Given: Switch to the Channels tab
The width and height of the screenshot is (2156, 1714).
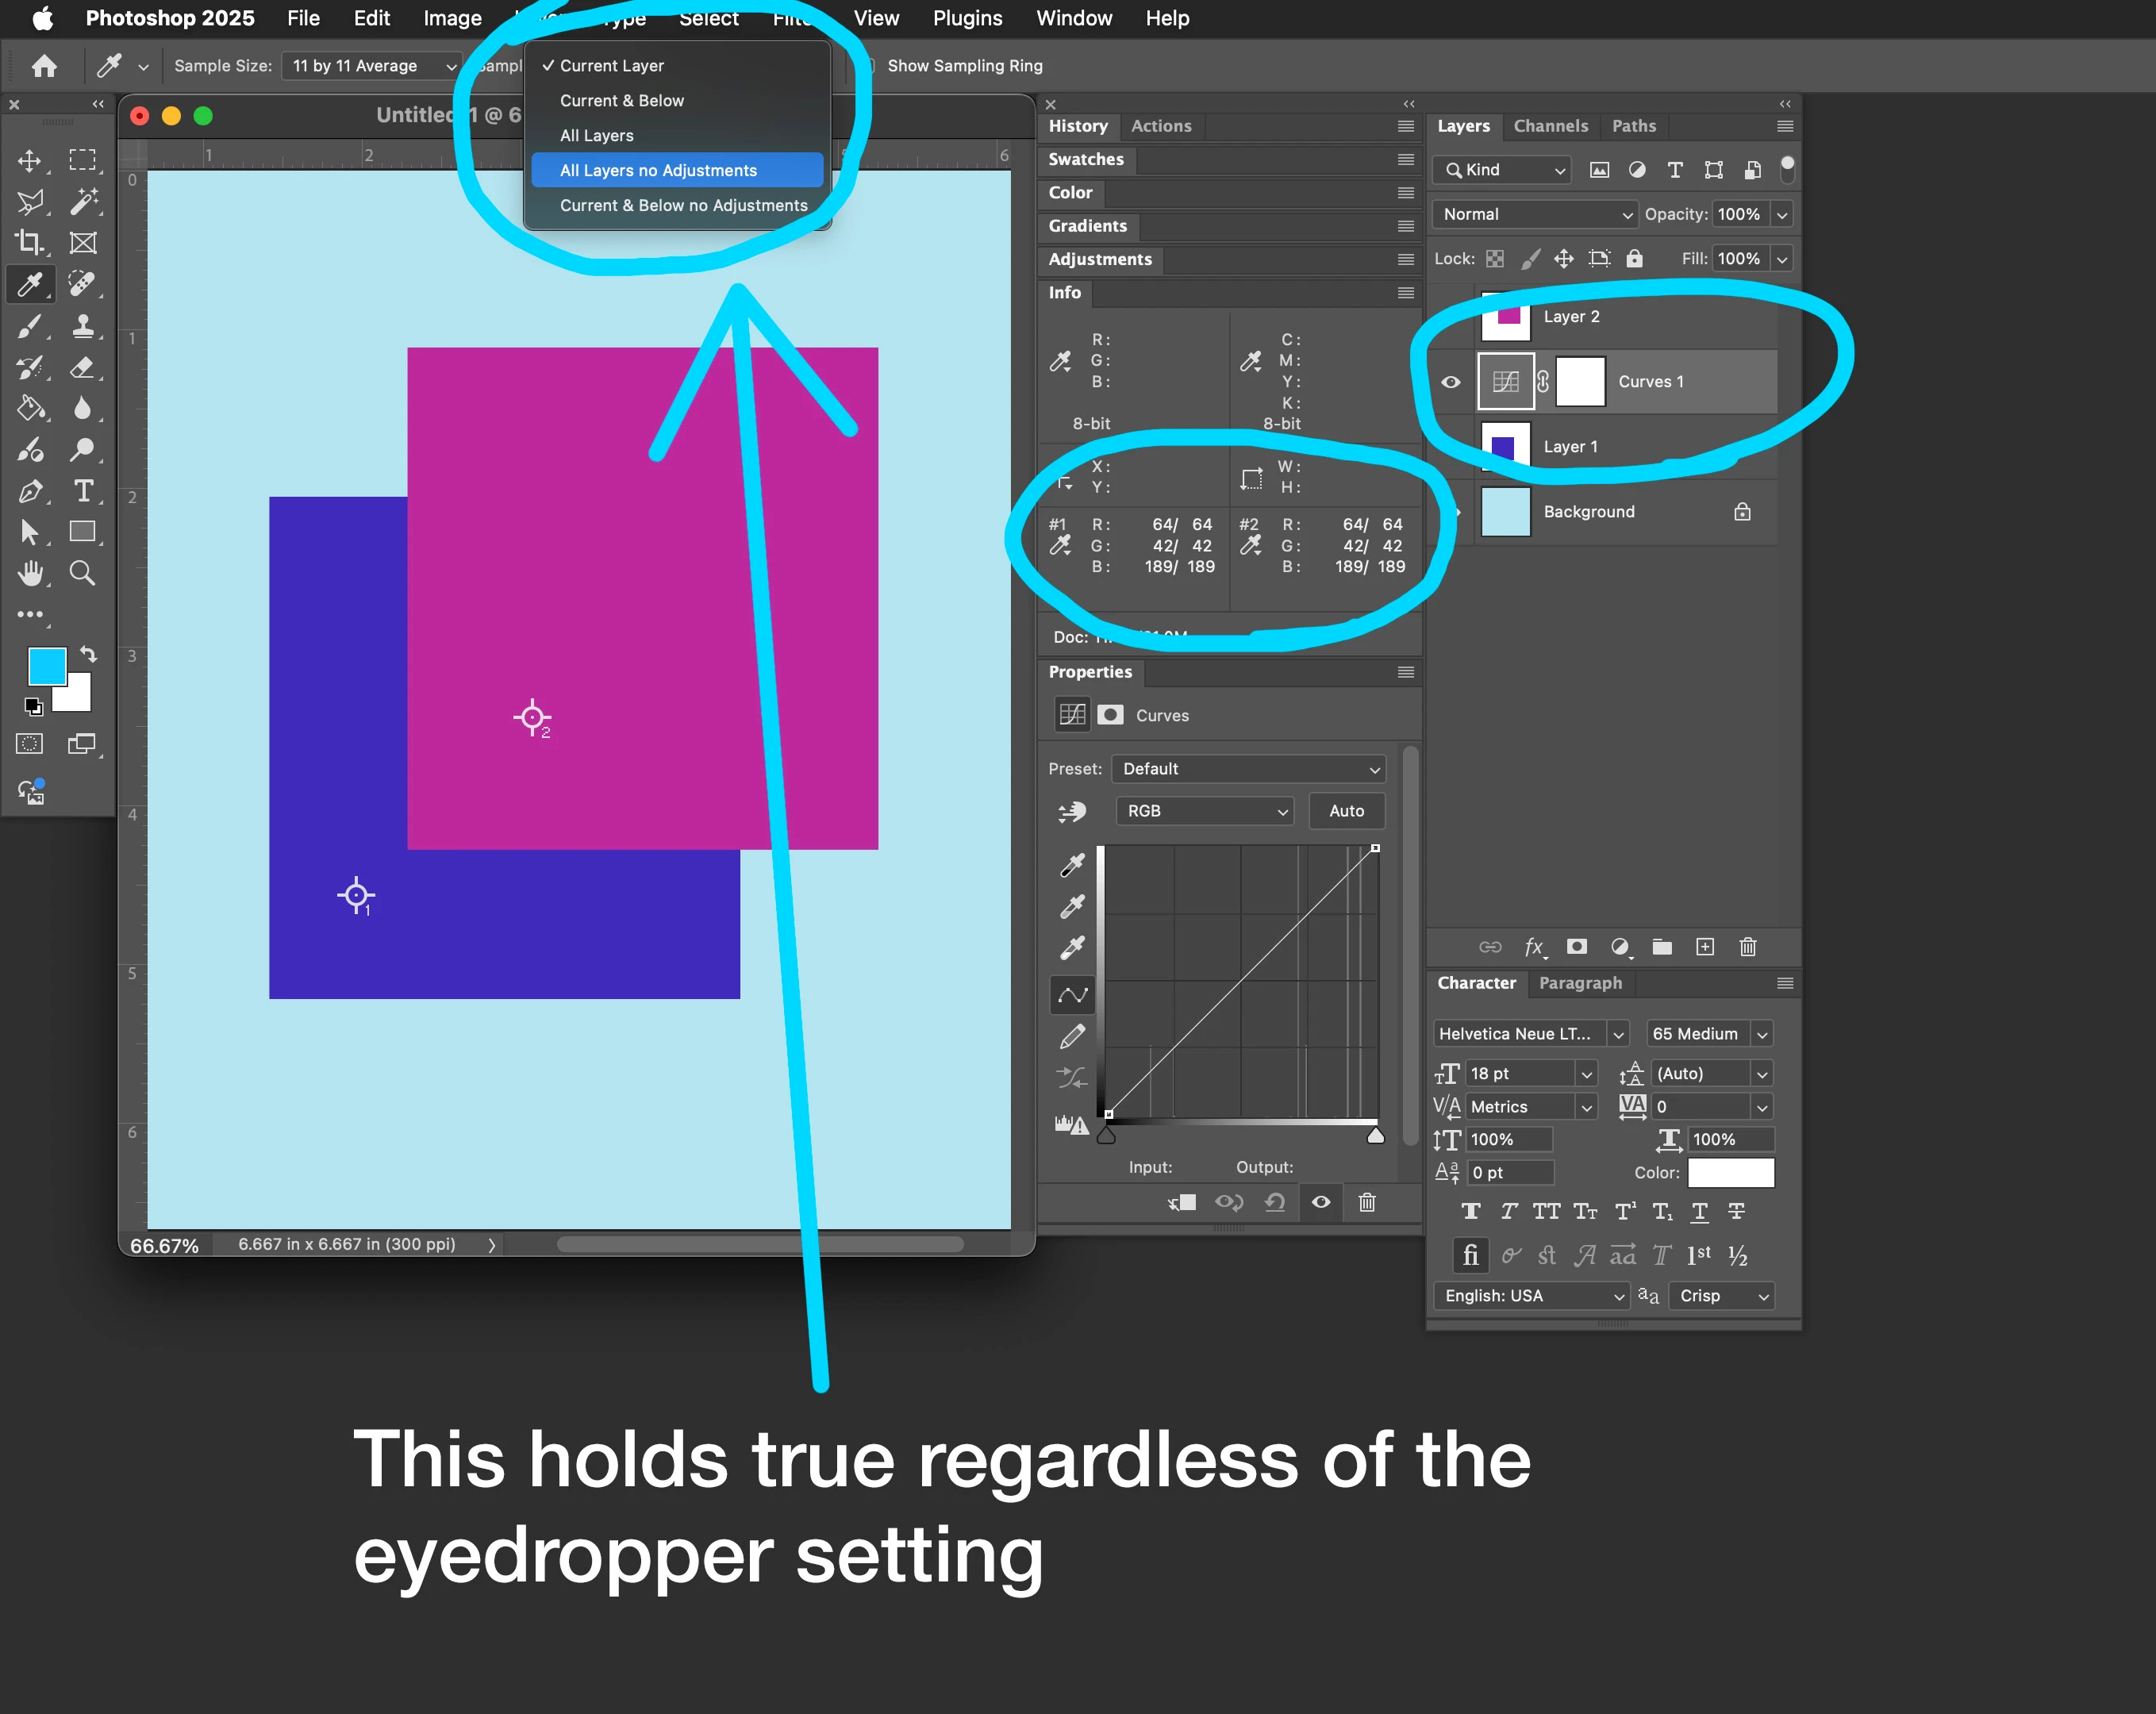Looking at the screenshot, I should tap(1550, 126).
